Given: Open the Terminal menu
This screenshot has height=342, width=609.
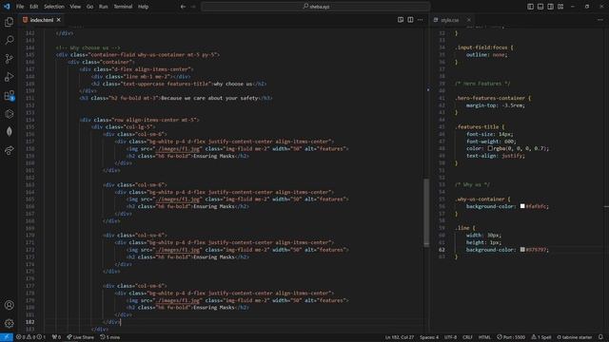Looking at the screenshot, I should (123, 7).
